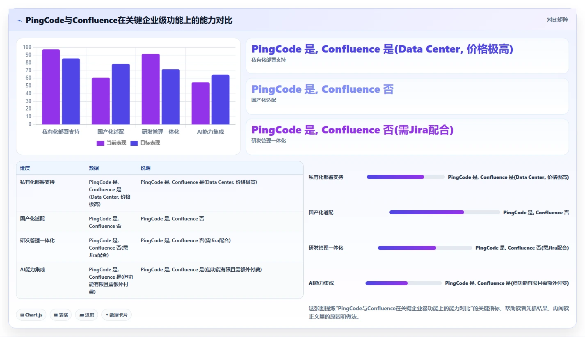Click the 100 value on the chart y-axis
The width and height of the screenshot is (585, 337).
(x=27, y=47)
